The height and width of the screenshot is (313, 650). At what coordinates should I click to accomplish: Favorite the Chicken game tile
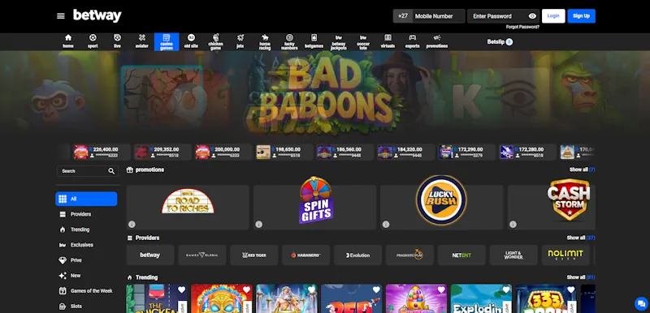point(181,289)
